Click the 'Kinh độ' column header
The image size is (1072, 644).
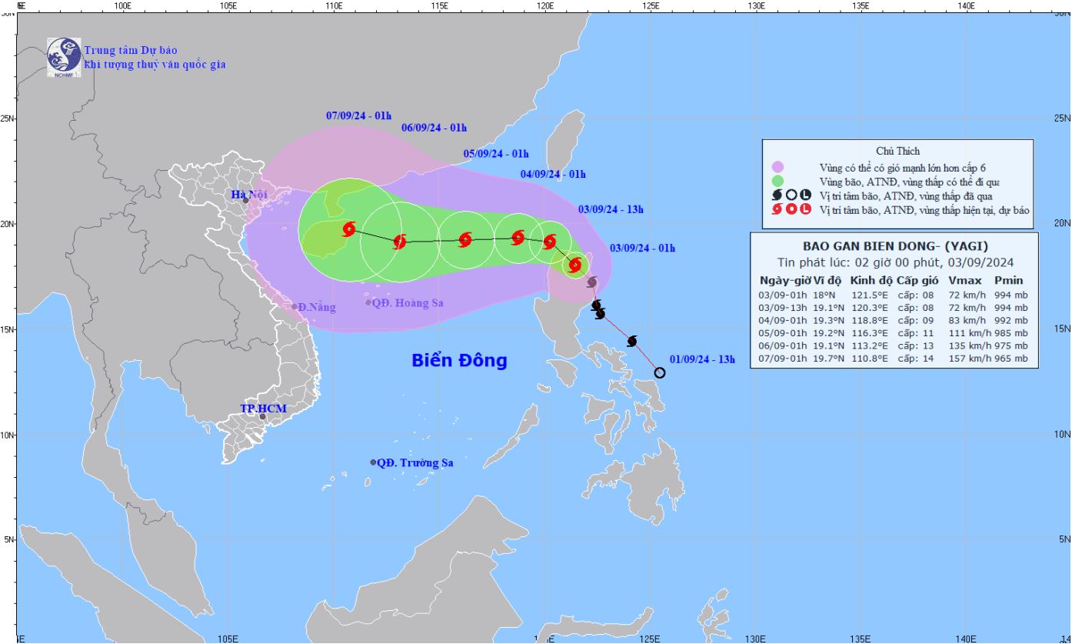[x=871, y=280]
